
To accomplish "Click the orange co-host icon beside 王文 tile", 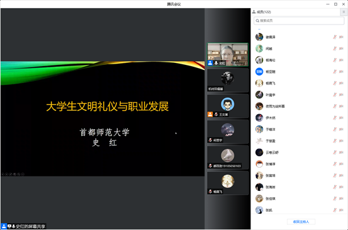I will (210, 115).
